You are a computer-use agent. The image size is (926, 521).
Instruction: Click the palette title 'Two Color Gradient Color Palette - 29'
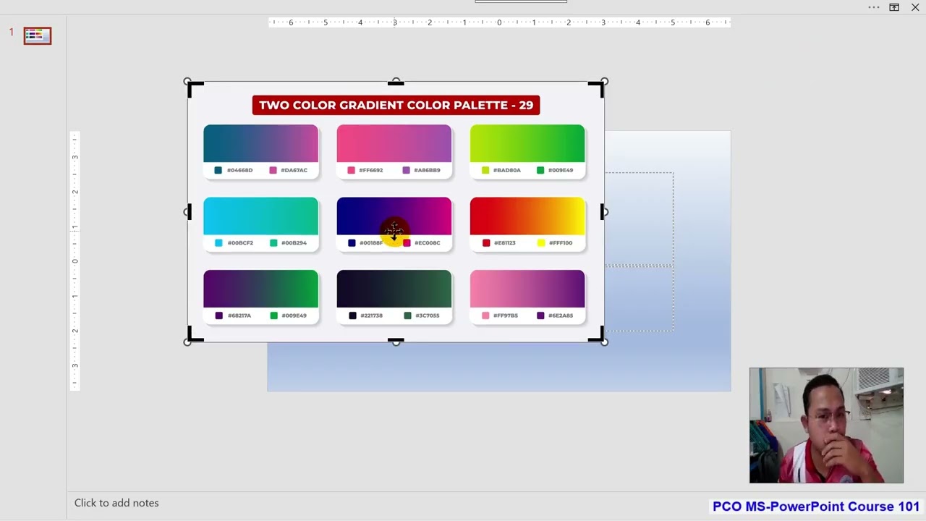pyautogui.click(x=396, y=105)
